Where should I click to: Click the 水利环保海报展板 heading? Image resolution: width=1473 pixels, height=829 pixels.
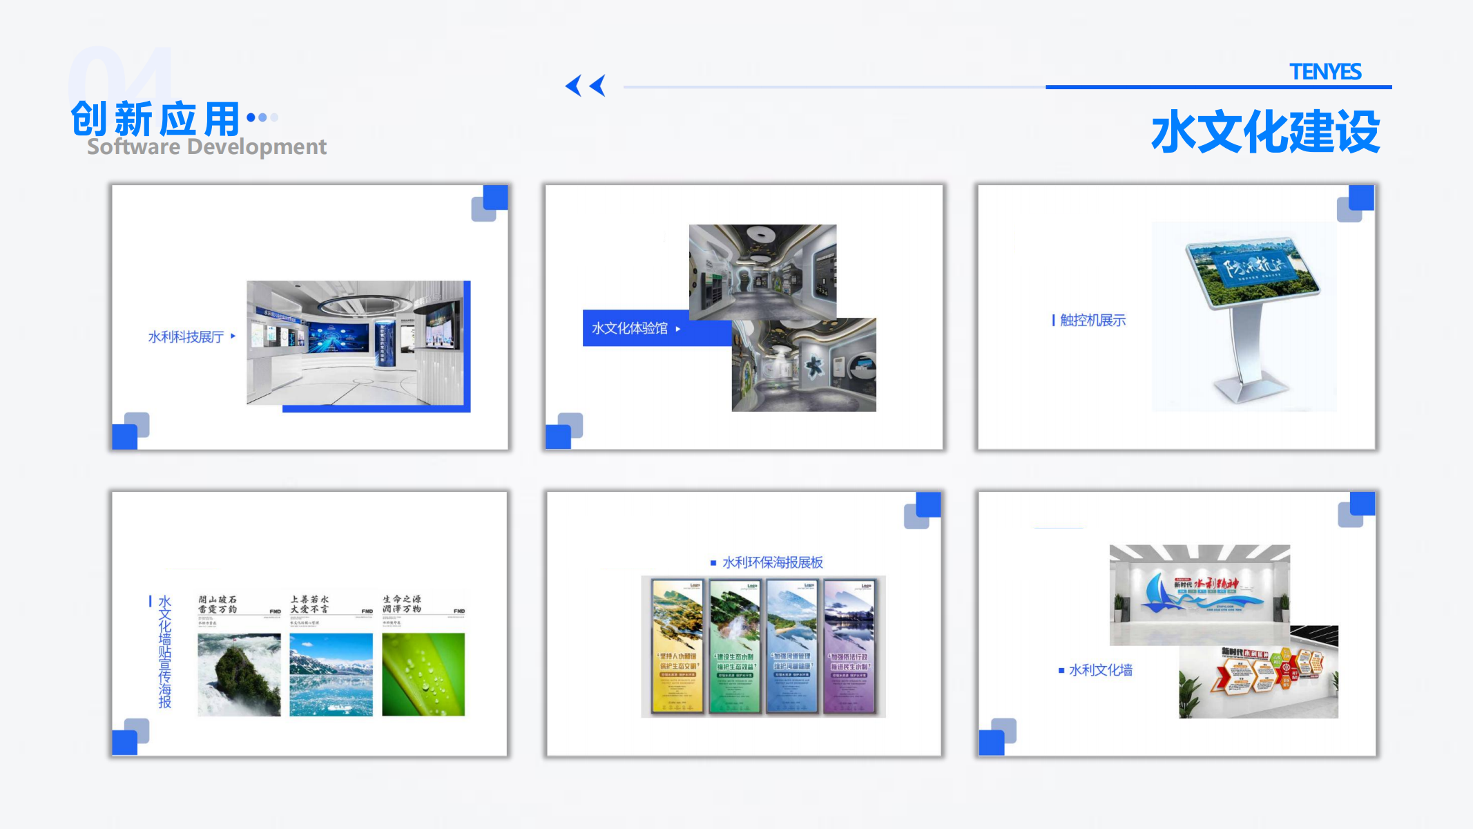pyautogui.click(x=772, y=562)
